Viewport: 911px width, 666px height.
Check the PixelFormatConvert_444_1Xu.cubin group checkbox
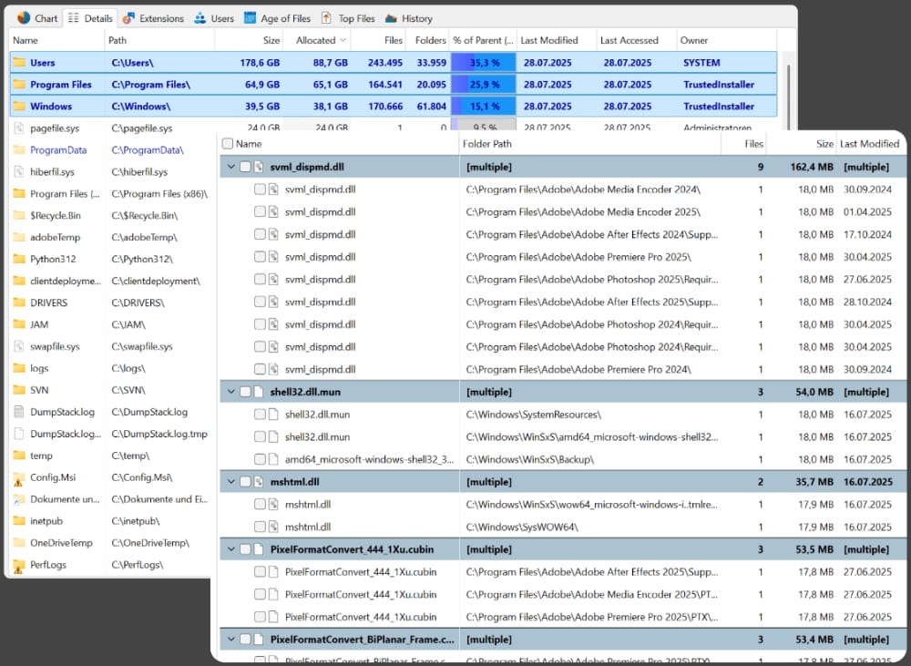tap(245, 549)
